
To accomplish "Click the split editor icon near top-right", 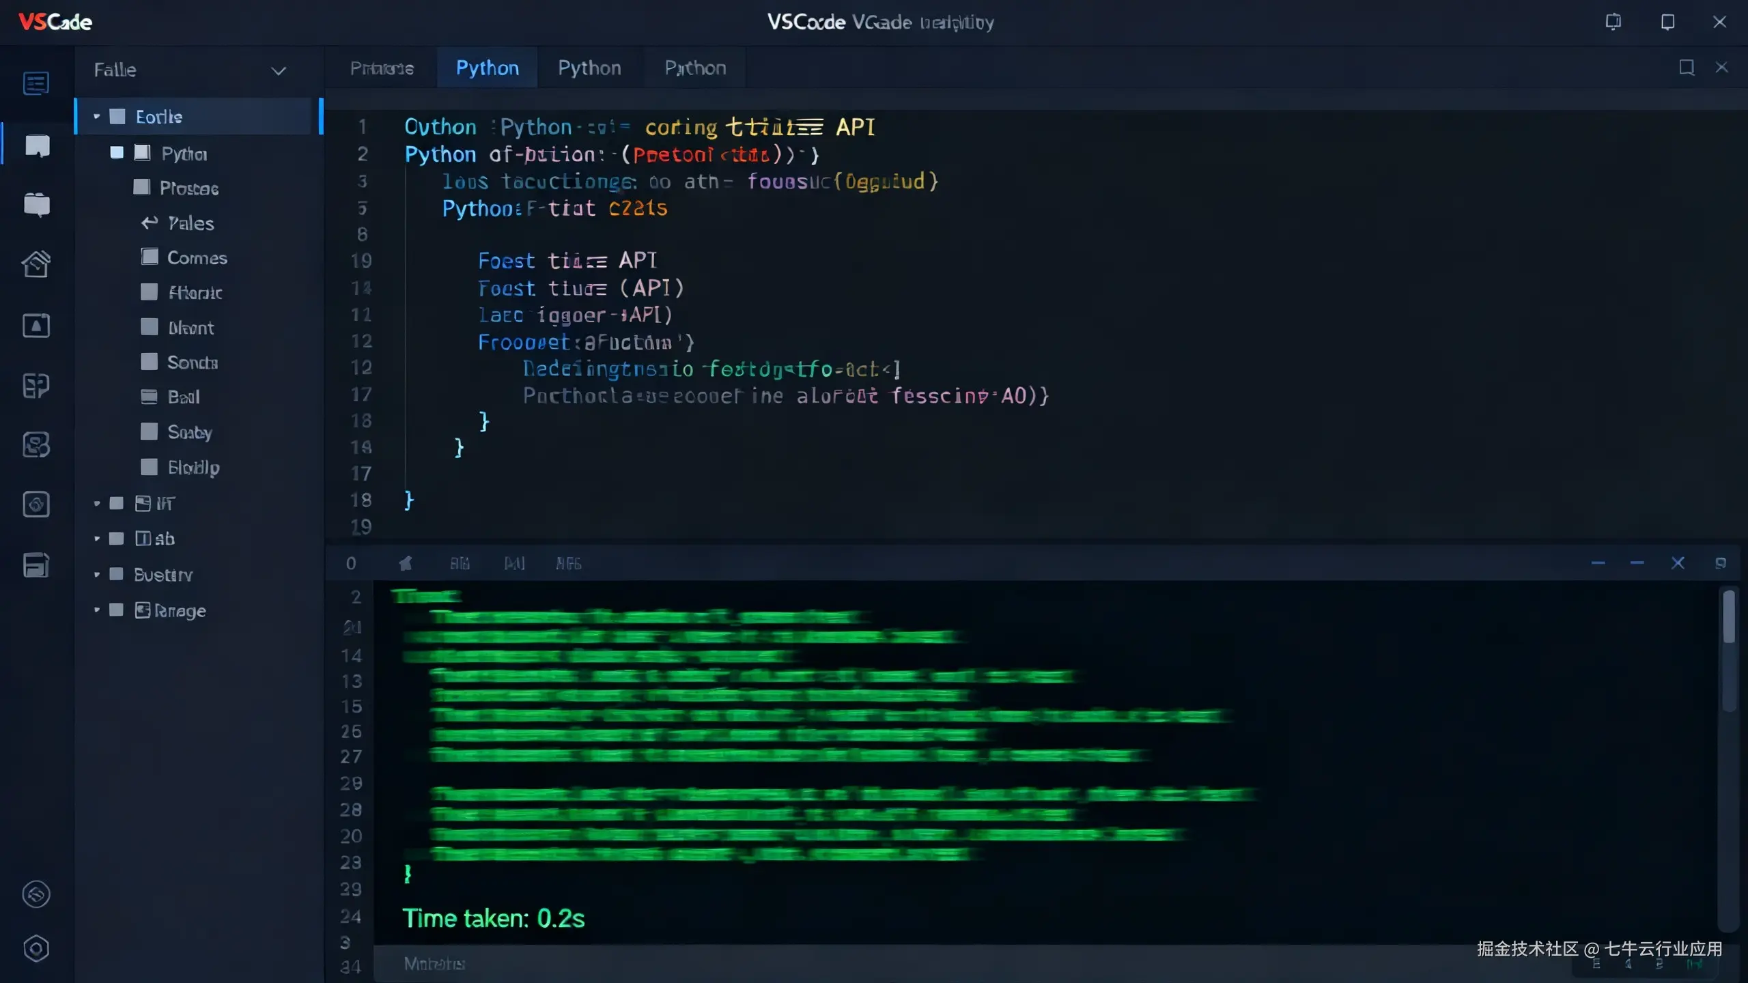I will [1687, 68].
